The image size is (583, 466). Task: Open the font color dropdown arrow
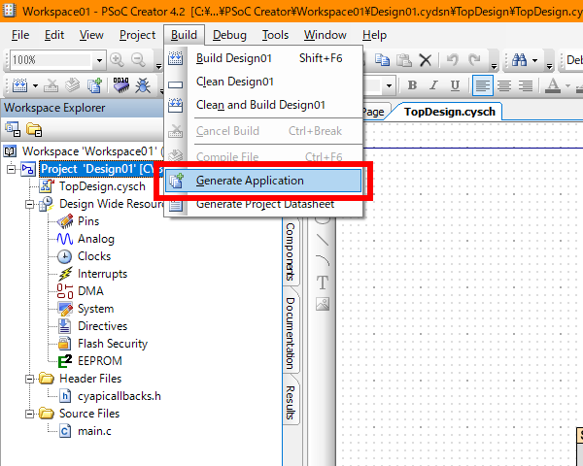tap(567, 85)
